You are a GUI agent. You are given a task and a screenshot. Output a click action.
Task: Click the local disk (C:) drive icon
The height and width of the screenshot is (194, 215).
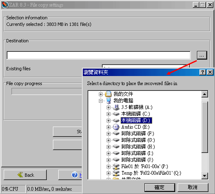coord(116,114)
